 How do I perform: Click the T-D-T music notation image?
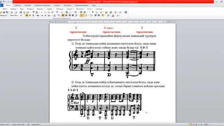pyautogui.click(x=112, y=64)
